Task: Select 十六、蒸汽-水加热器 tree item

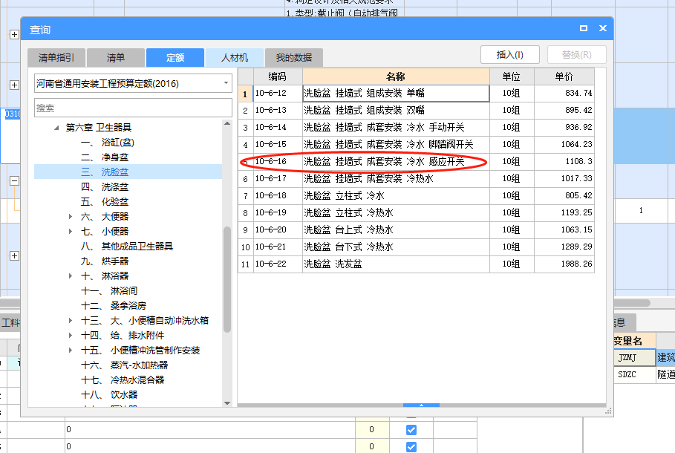Action: click(125, 365)
